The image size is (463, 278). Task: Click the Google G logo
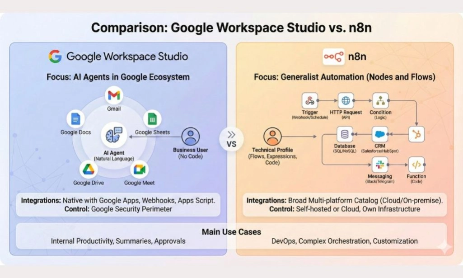(x=55, y=56)
